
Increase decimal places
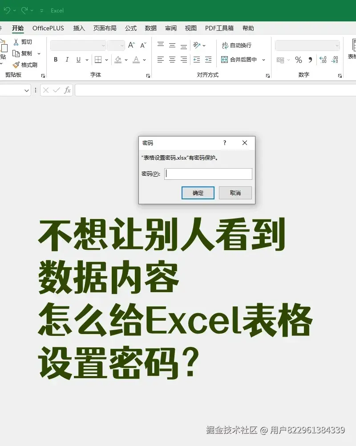click(x=323, y=60)
